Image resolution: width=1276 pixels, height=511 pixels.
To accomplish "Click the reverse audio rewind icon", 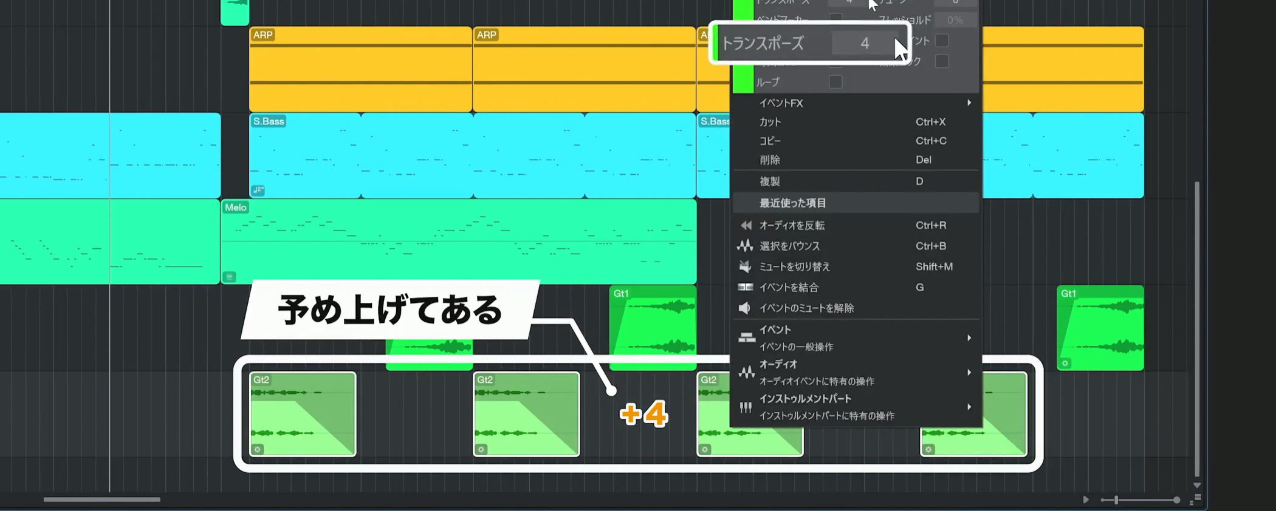I will pyautogui.click(x=745, y=225).
